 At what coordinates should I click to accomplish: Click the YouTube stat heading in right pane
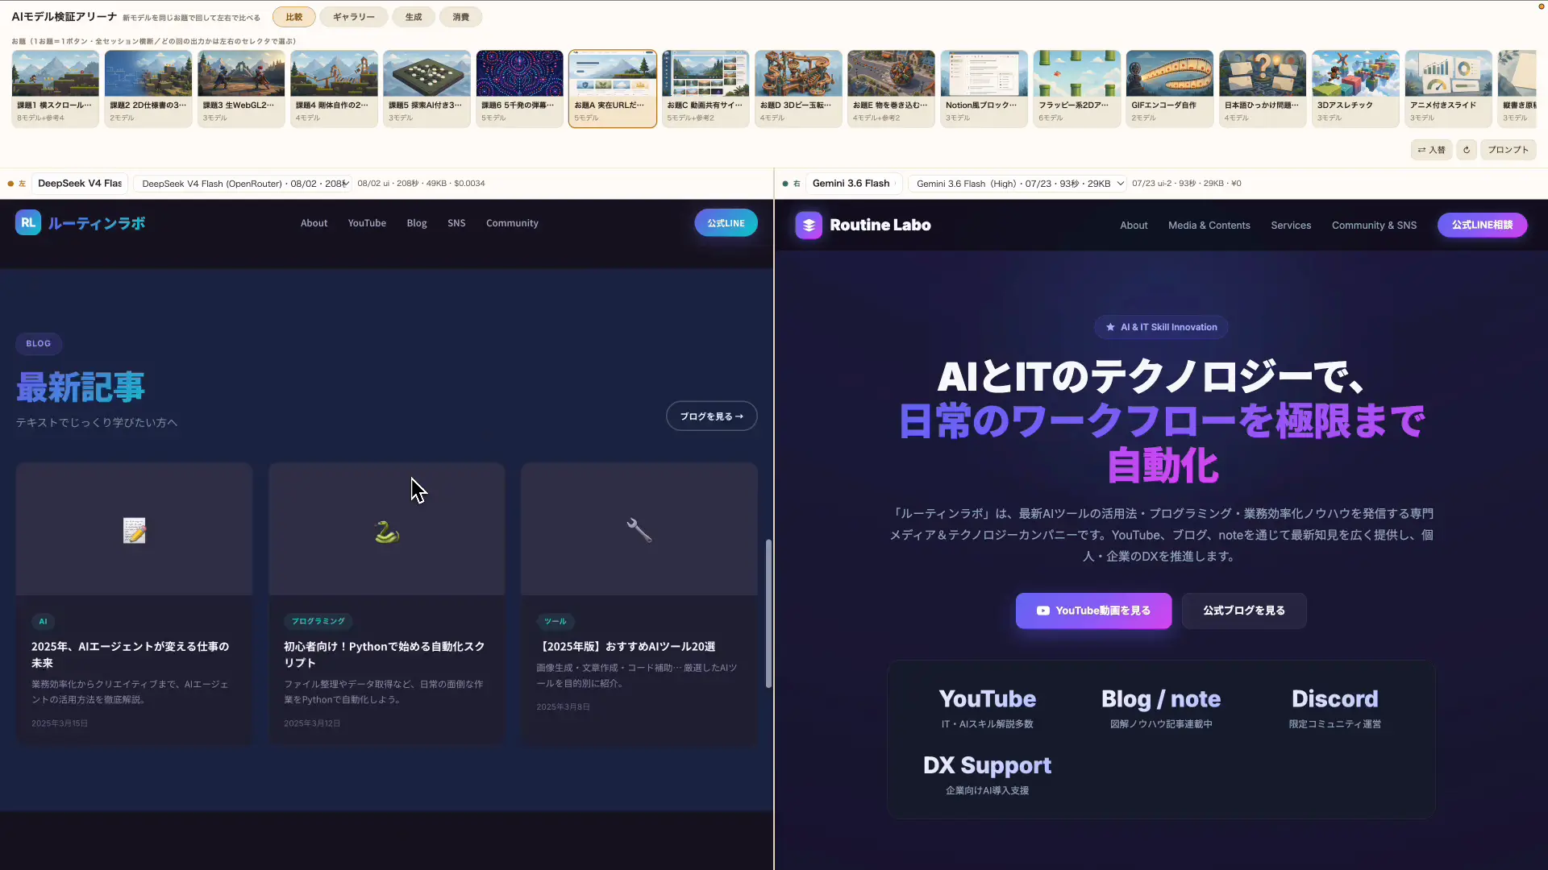[x=987, y=698]
